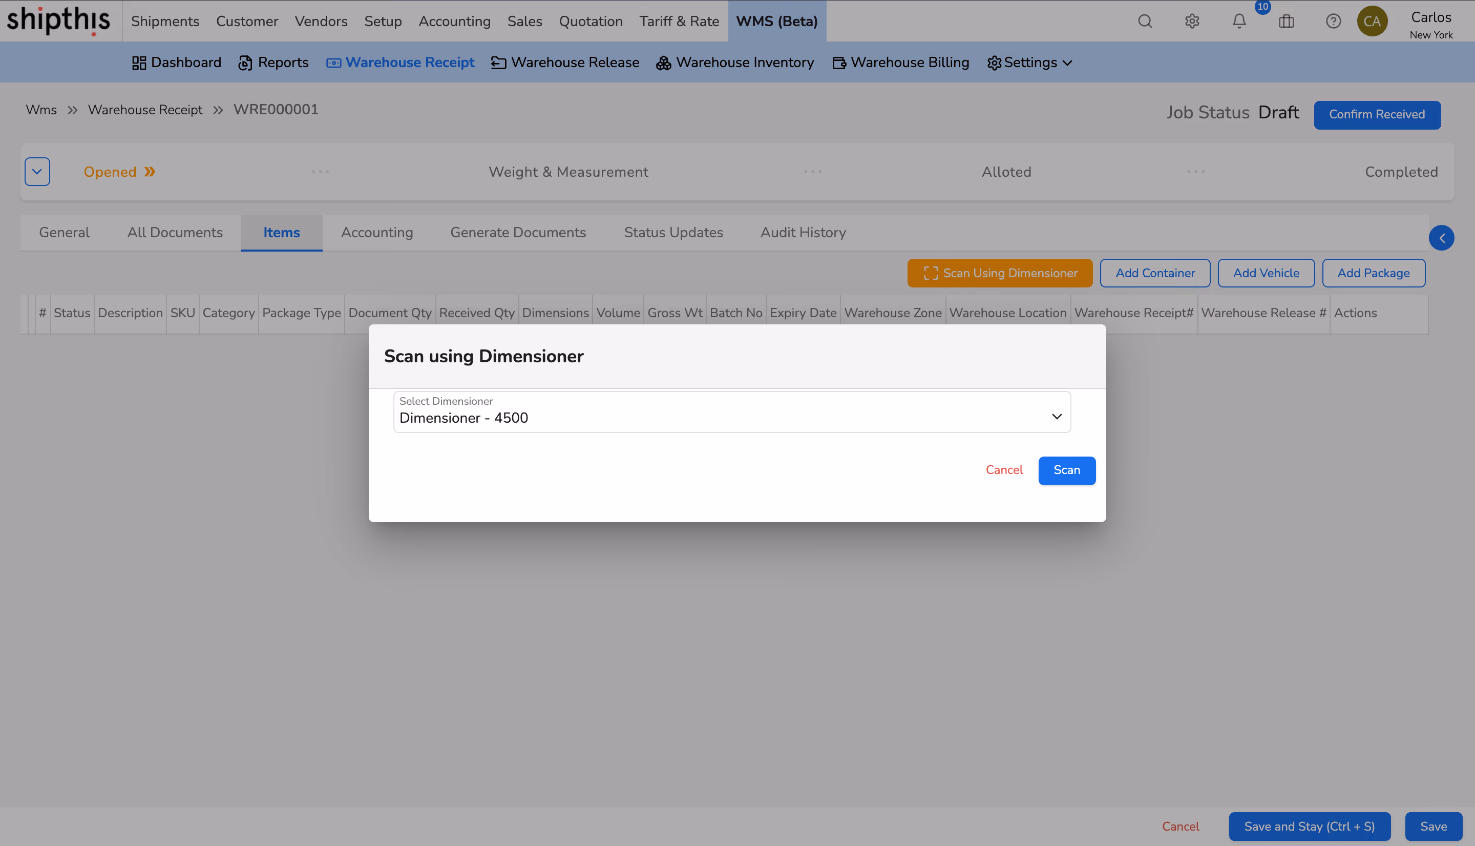Open the Audit History tab

[803, 233]
